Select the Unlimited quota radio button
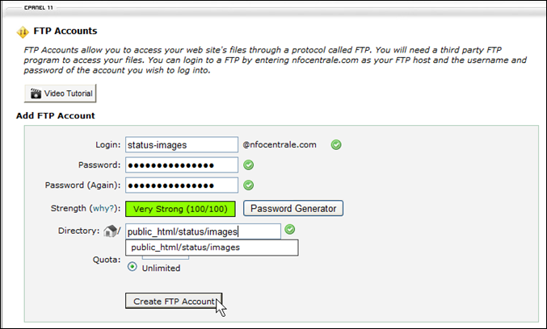The image size is (547, 329). pyautogui.click(x=133, y=268)
